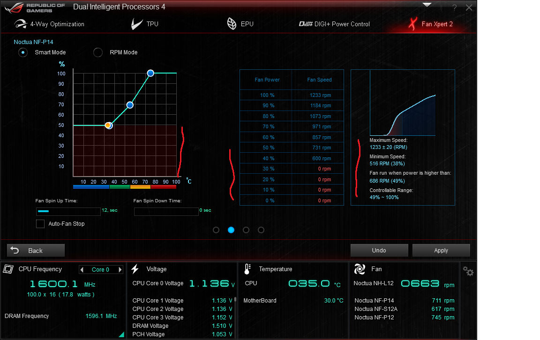Click the TPU checkmark icon
The image size is (540, 340).
coord(137,24)
